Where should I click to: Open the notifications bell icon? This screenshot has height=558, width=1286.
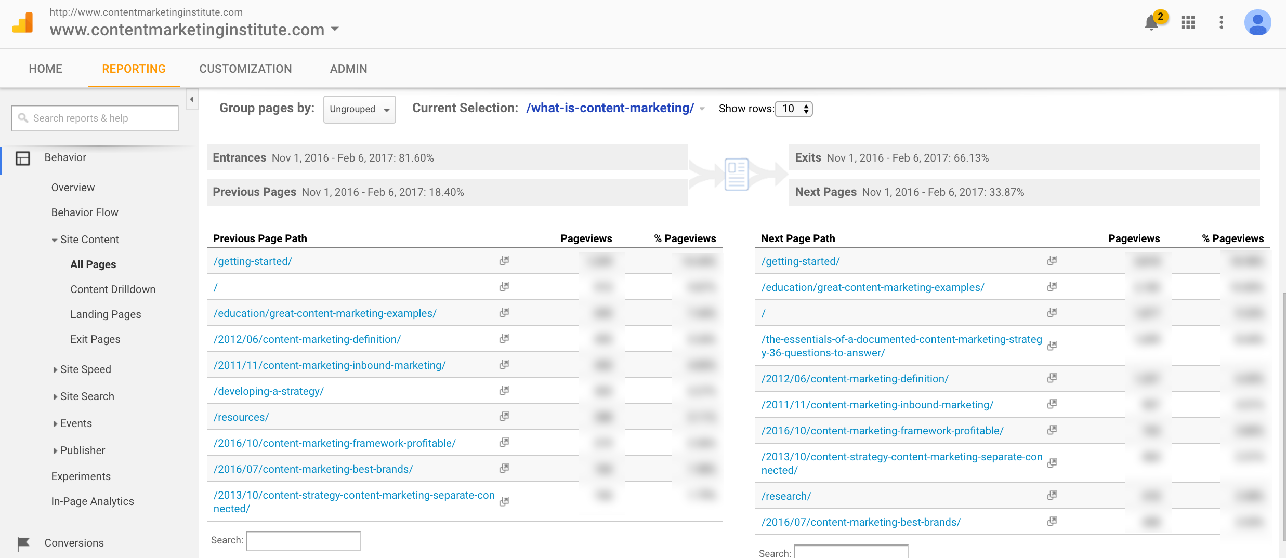click(x=1151, y=23)
